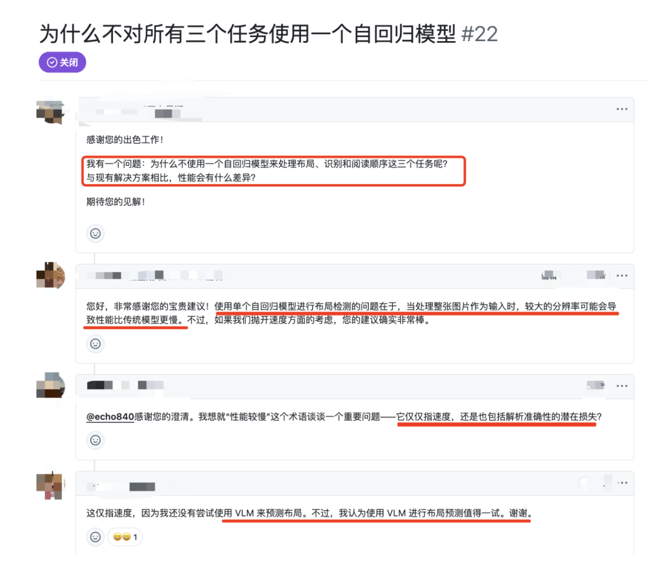Open fourth commenter's avatar profile
653x564 pixels.
pyautogui.click(x=50, y=485)
